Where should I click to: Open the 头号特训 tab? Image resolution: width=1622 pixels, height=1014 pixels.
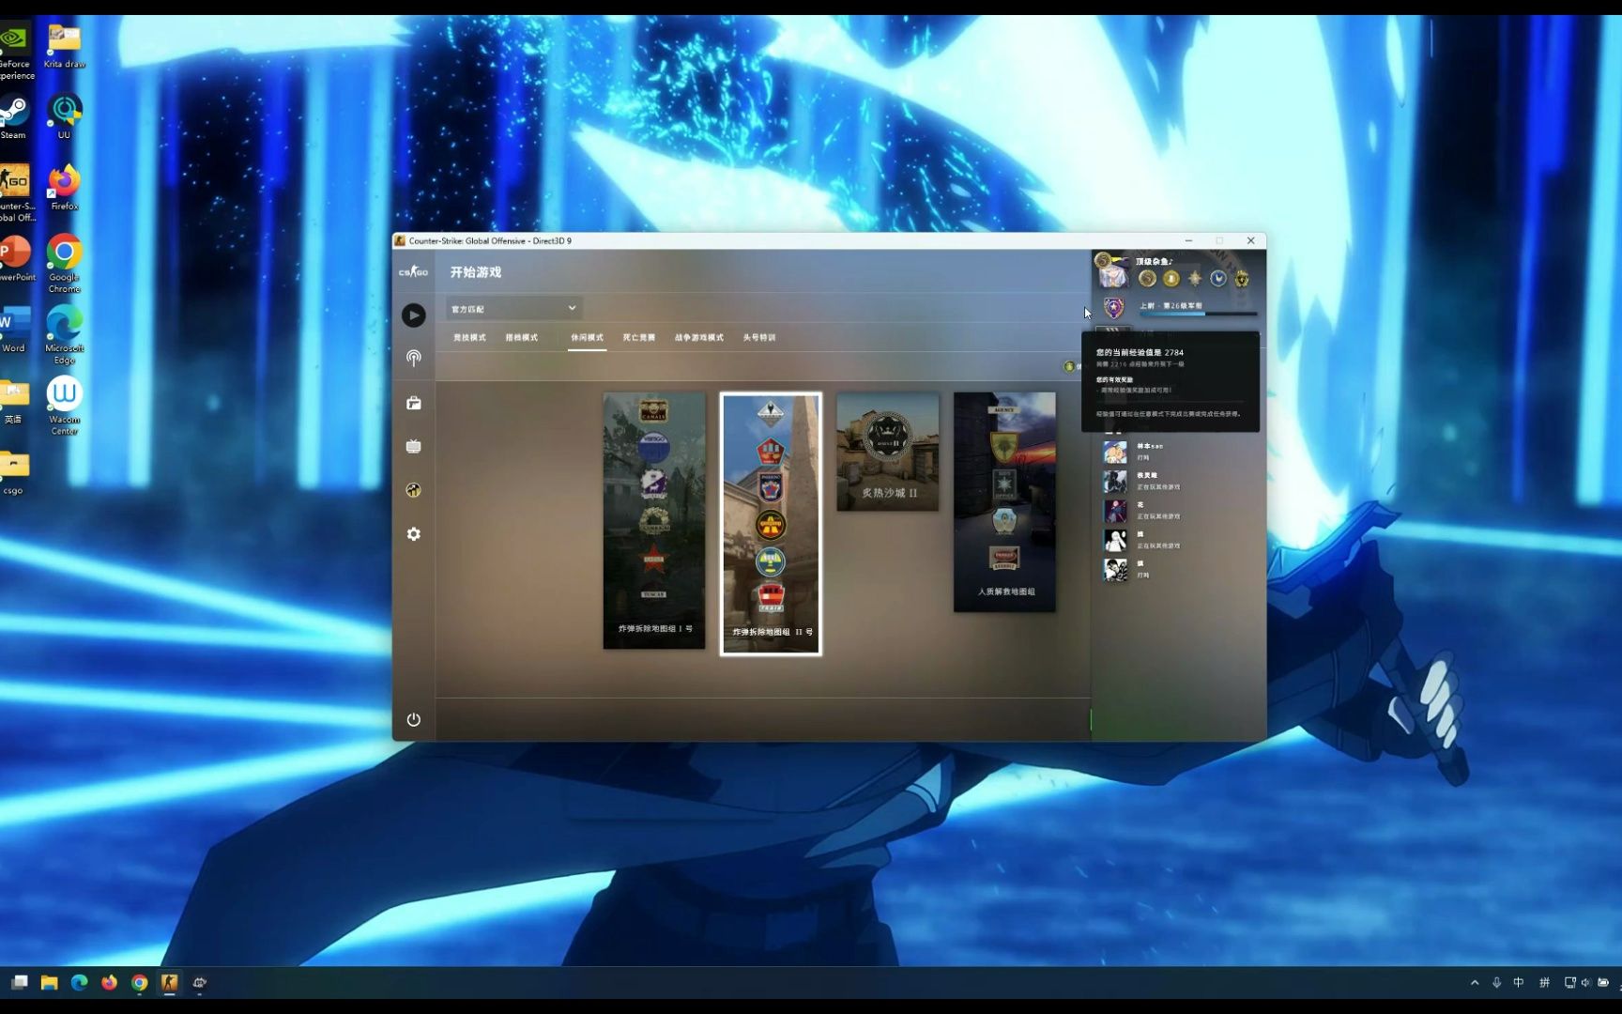[x=759, y=337]
